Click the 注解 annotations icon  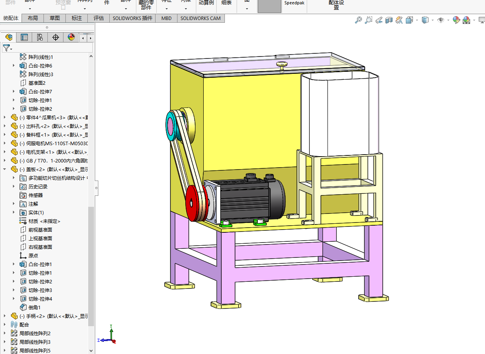pyautogui.click(x=23, y=204)
